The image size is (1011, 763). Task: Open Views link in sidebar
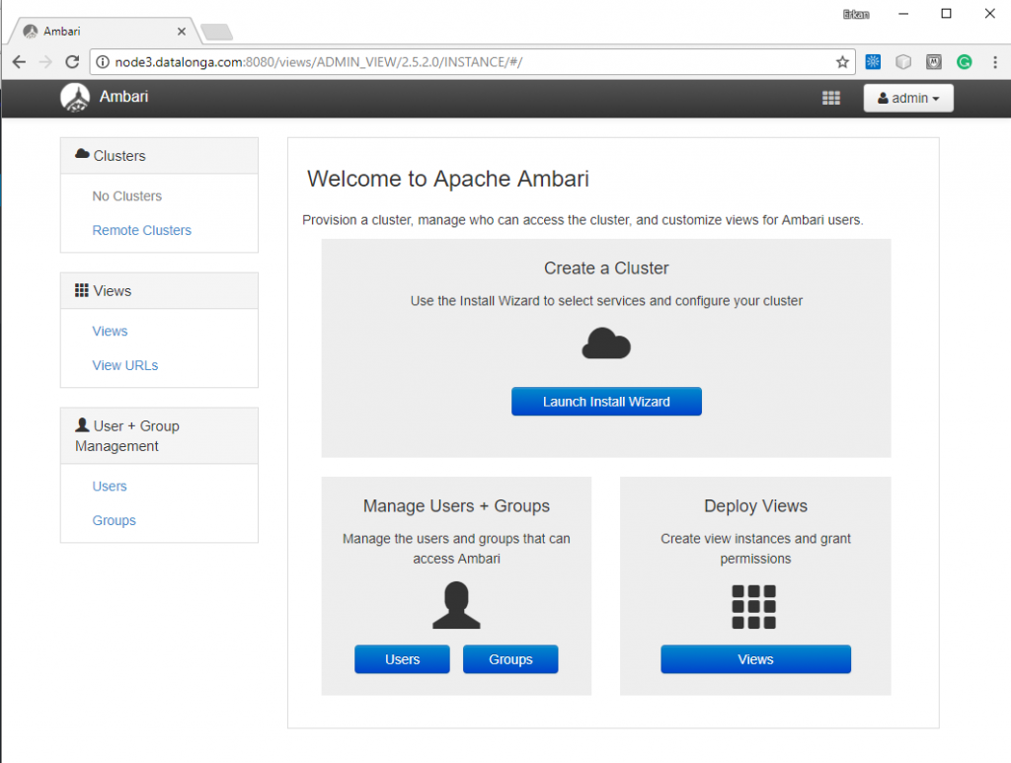tap(110, 332)
